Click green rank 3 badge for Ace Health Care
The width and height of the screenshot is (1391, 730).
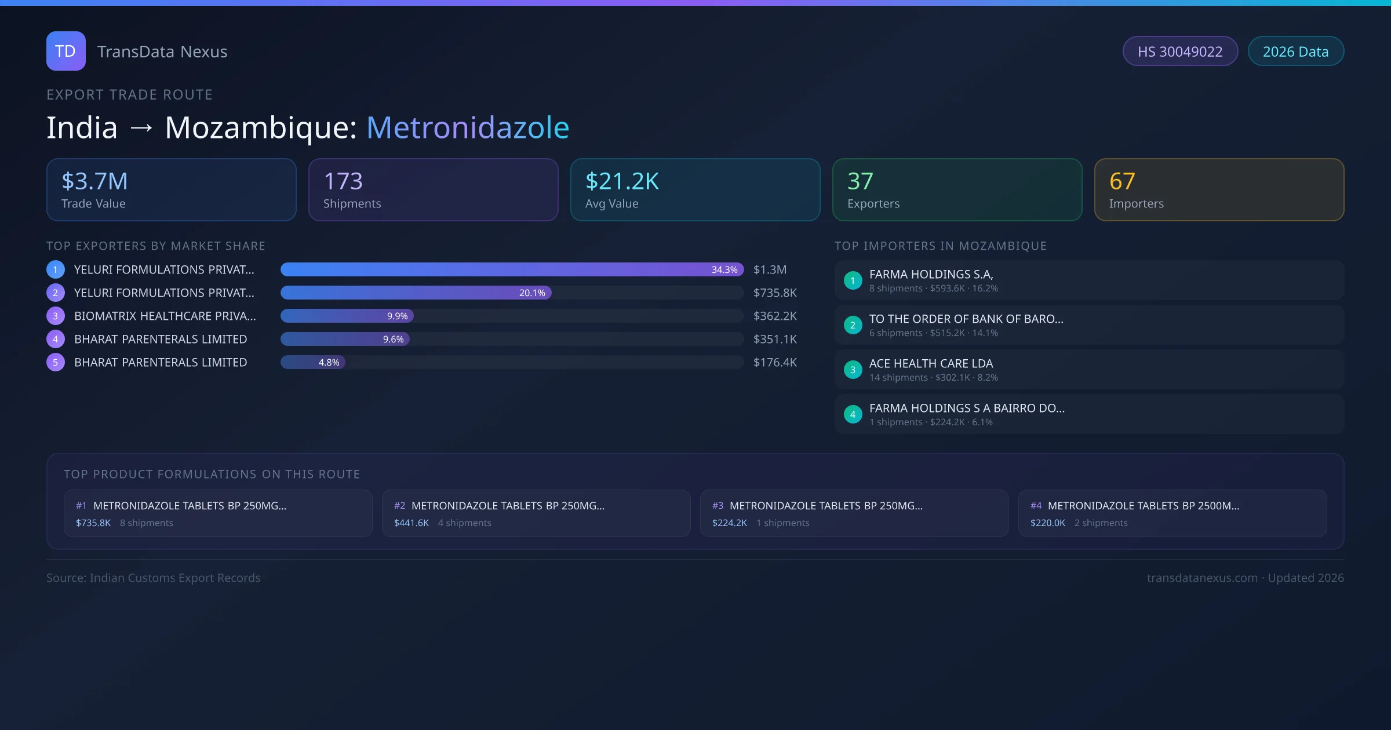point(853,370)
